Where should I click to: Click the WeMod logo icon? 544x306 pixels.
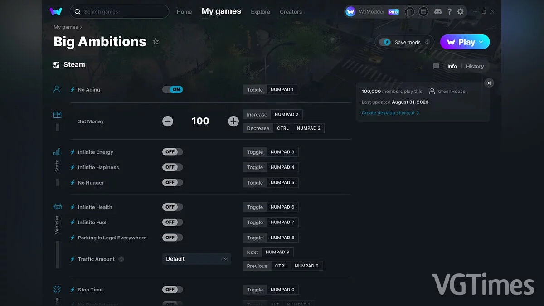point(56,11)
